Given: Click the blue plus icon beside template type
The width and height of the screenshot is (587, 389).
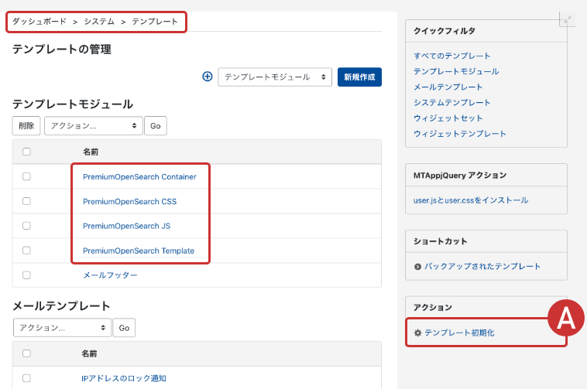Looking at the screenshot, I should tap(207, 77).
